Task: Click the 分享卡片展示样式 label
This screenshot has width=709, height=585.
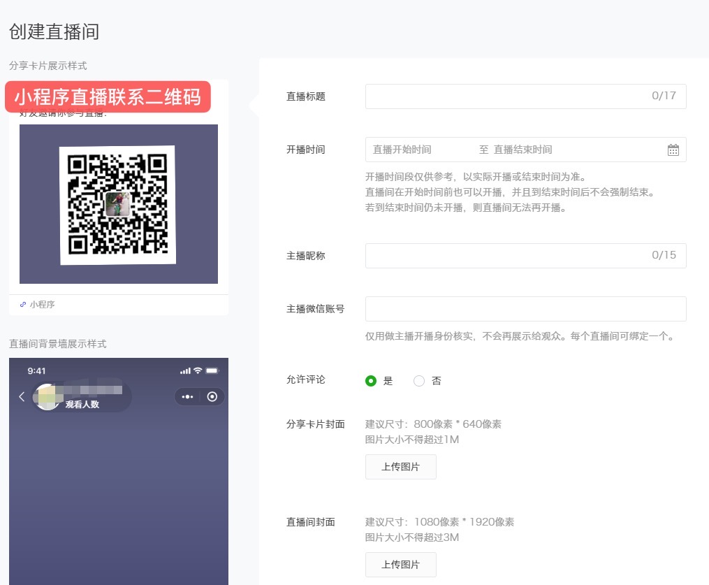Action: pos(48,66)
